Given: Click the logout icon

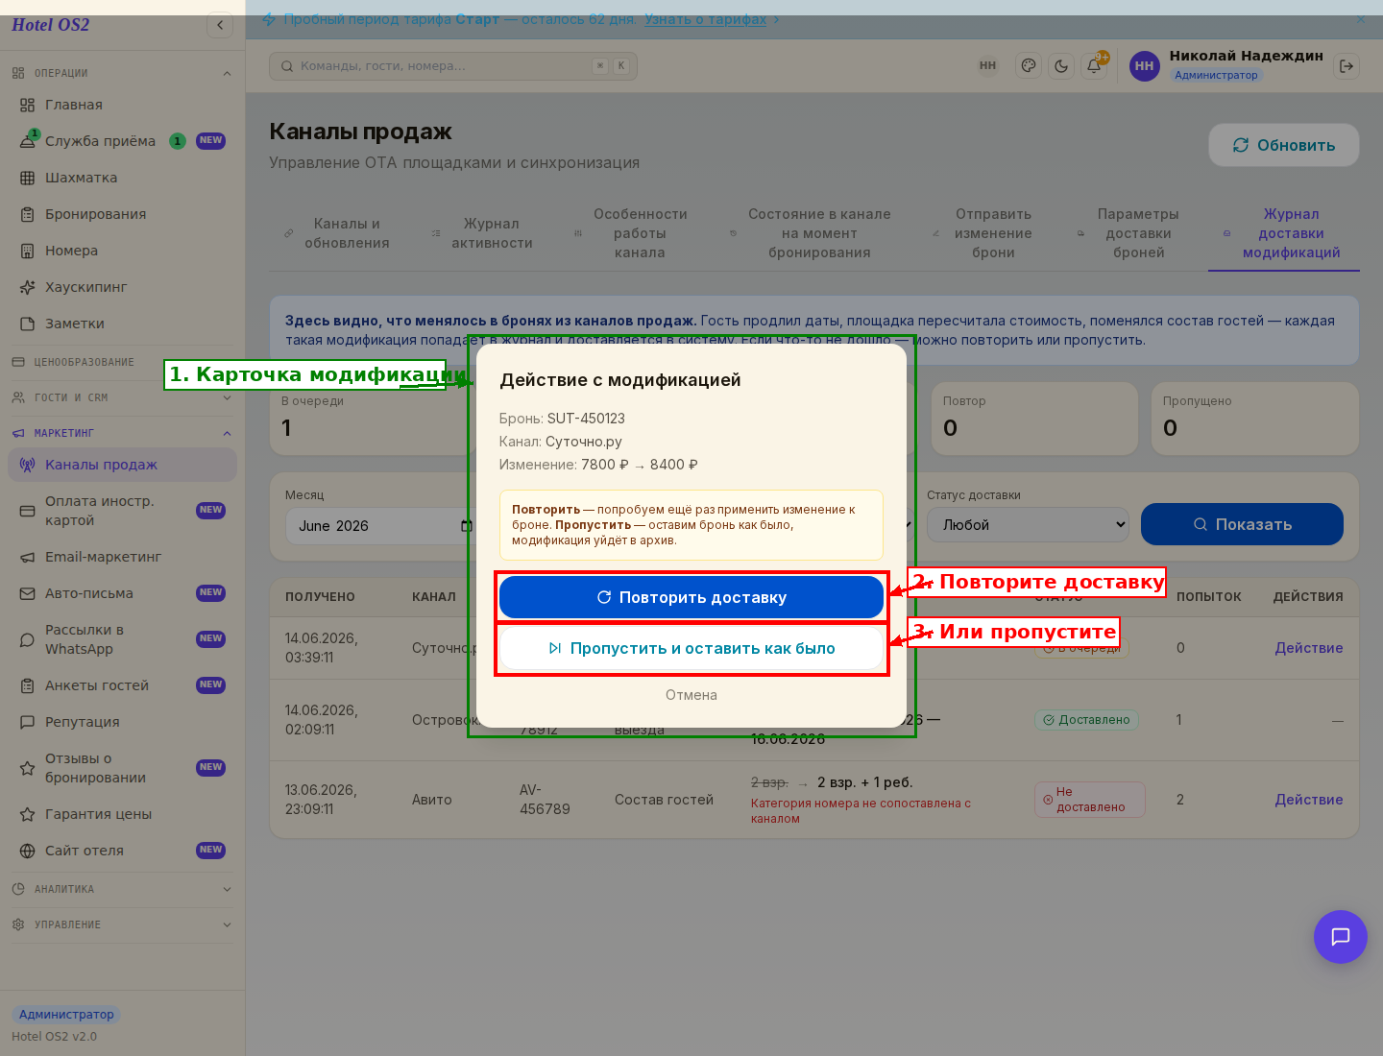Looking at the screenshot, I should (x=1347, y=66).
